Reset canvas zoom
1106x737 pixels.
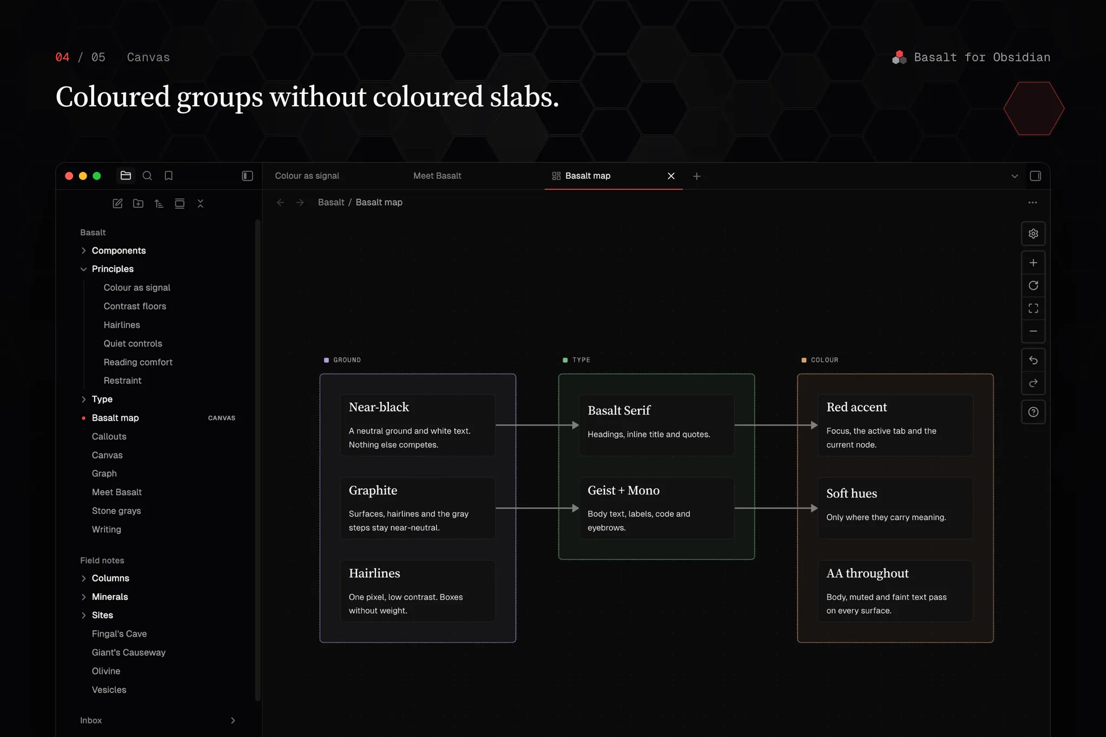coord(1033,286)
